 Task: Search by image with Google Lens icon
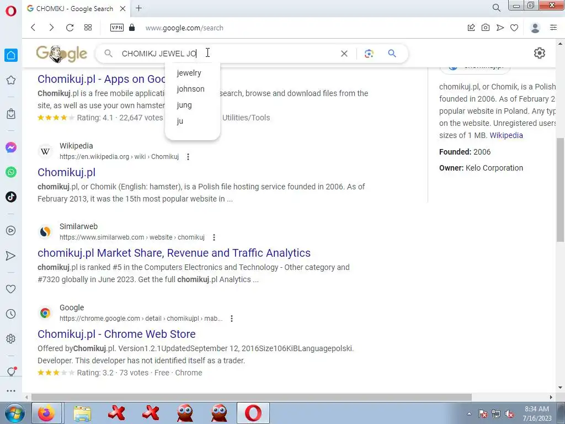369,54
